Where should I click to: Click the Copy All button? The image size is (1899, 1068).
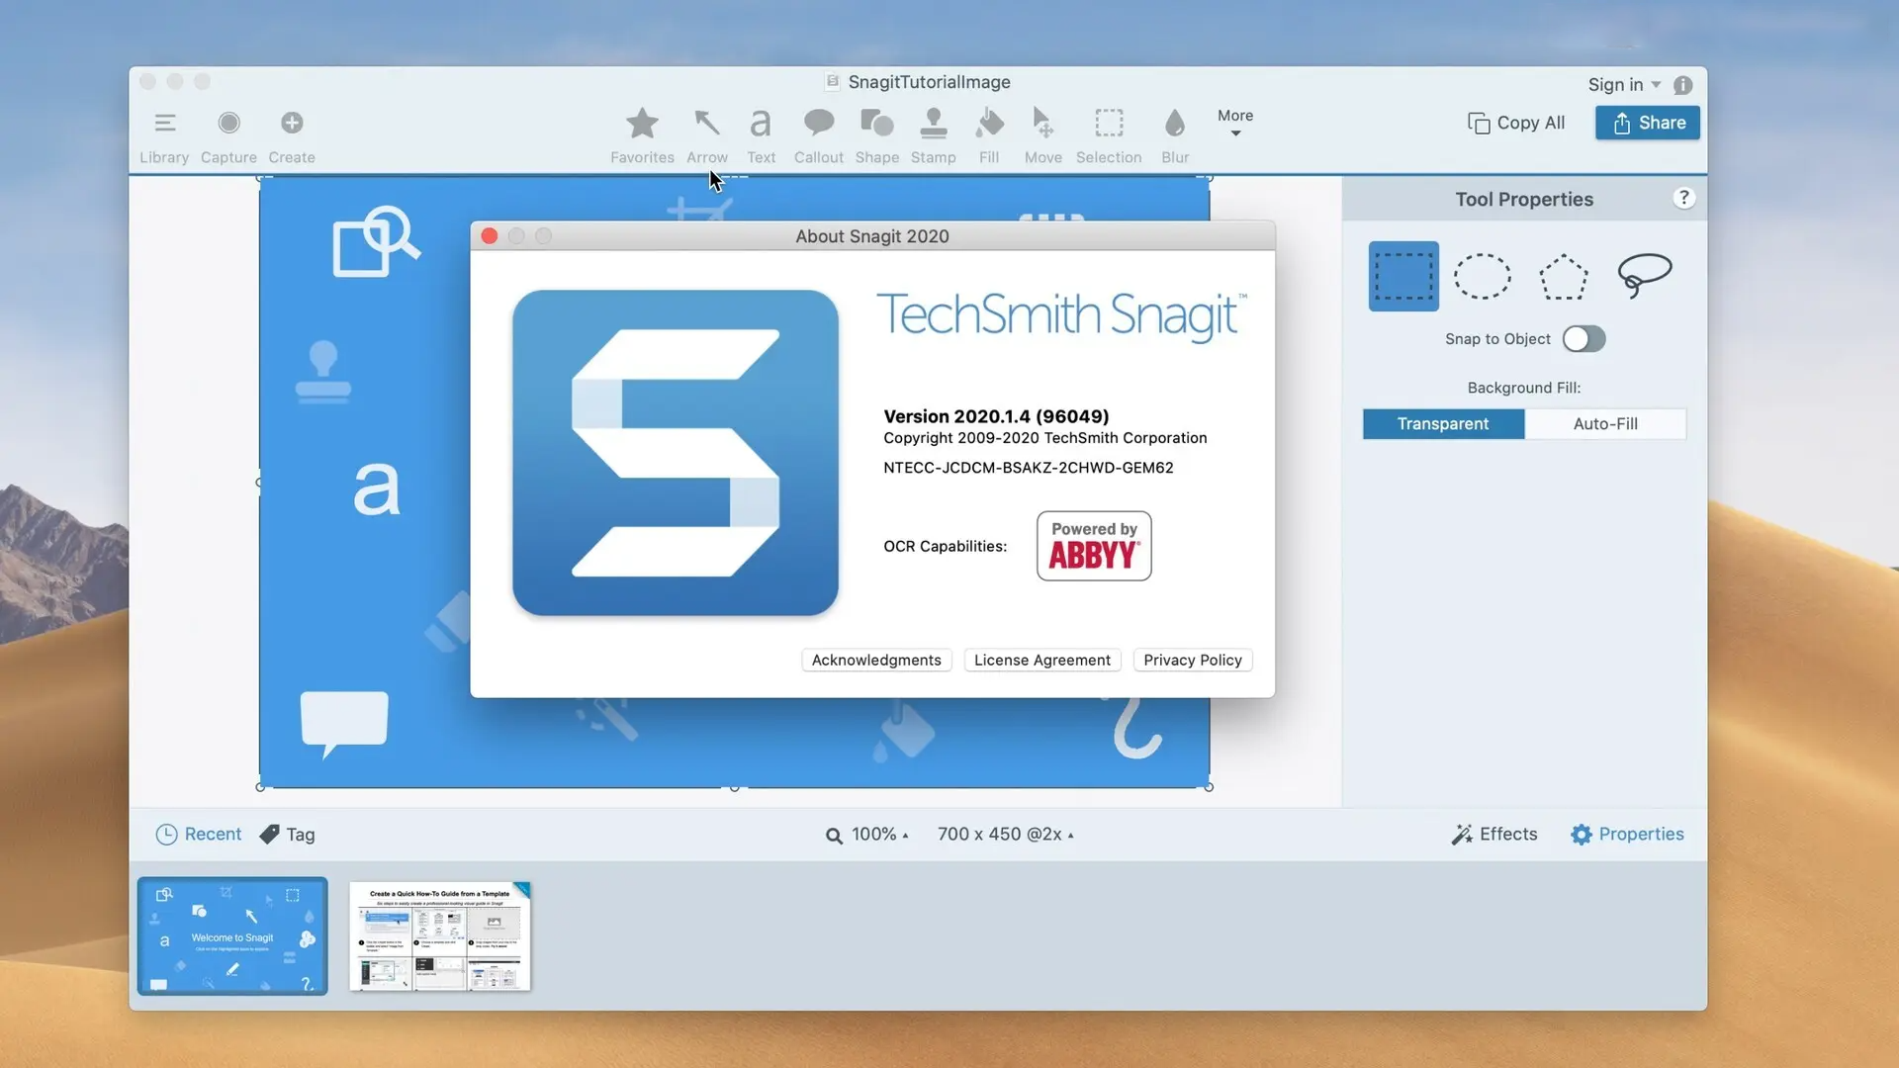point(1516,123)
